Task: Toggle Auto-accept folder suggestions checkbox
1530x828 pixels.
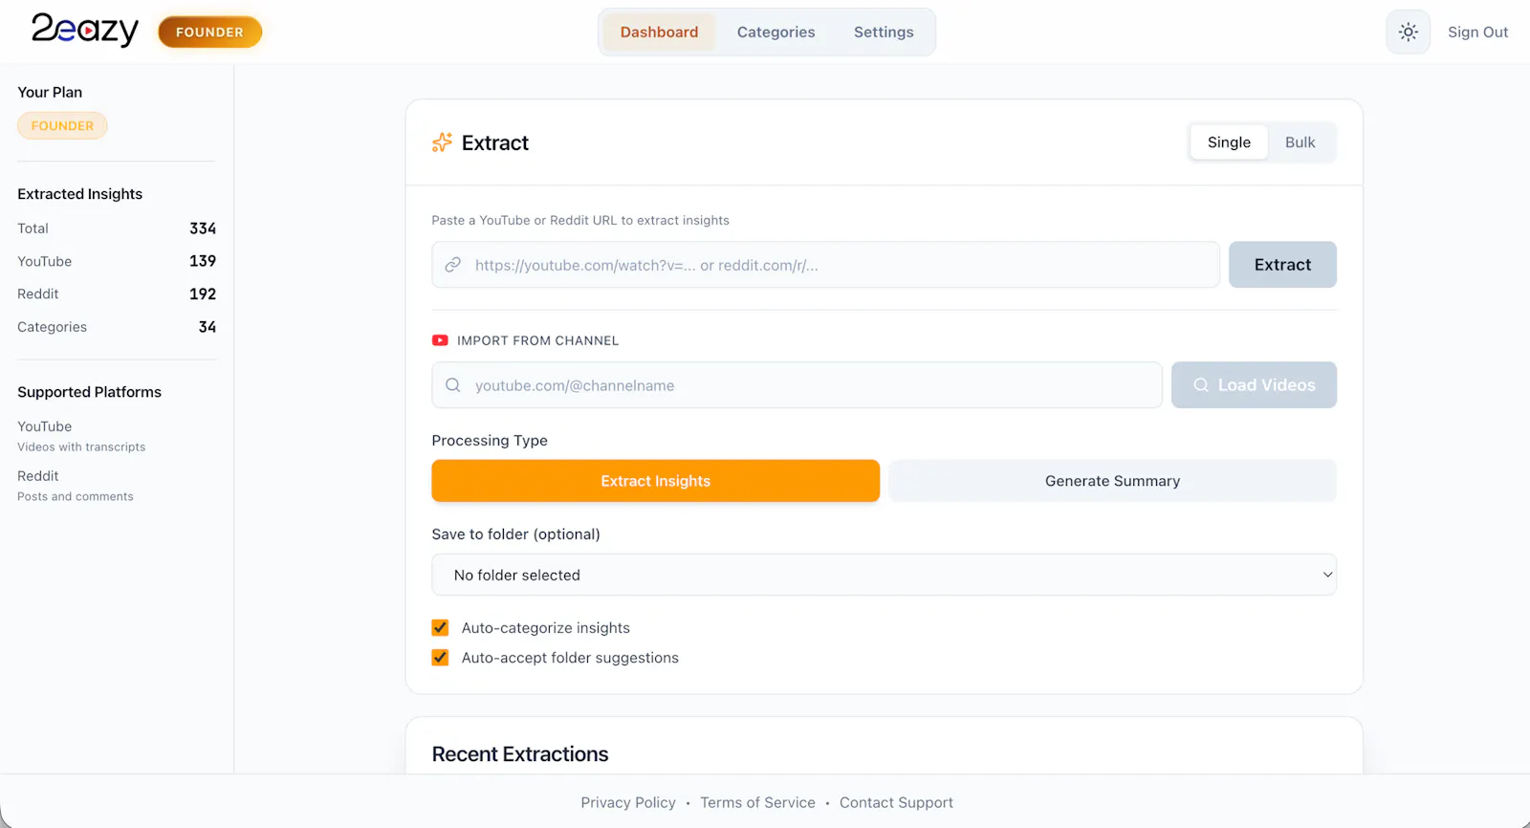Action: pyautogui.click(x=440, y=658)
